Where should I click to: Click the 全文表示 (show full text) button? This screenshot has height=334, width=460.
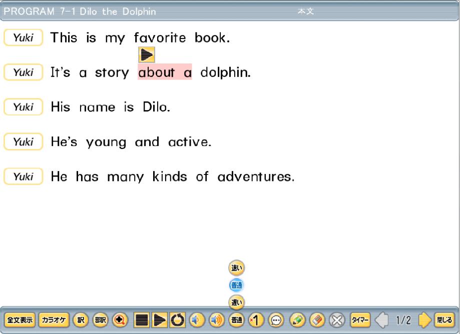(20, 320)
